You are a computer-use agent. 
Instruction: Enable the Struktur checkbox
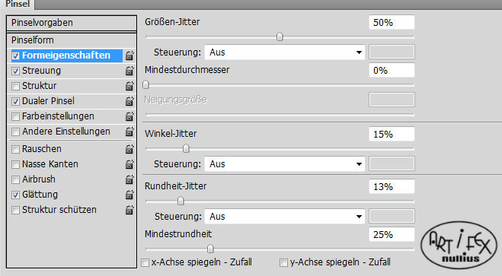coord(15,86)
